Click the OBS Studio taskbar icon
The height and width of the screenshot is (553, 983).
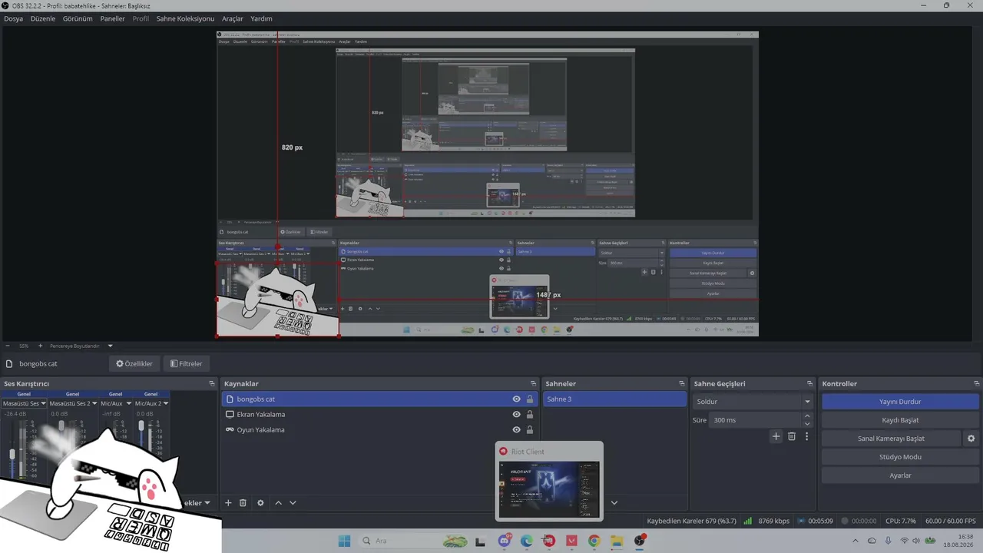pos(640,541)
